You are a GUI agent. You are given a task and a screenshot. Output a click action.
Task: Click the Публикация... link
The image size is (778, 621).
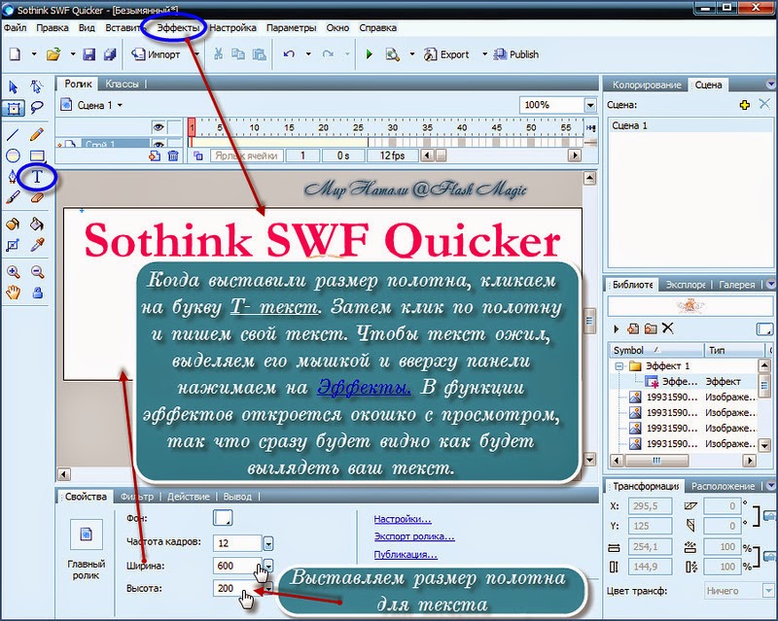(406, 555)
